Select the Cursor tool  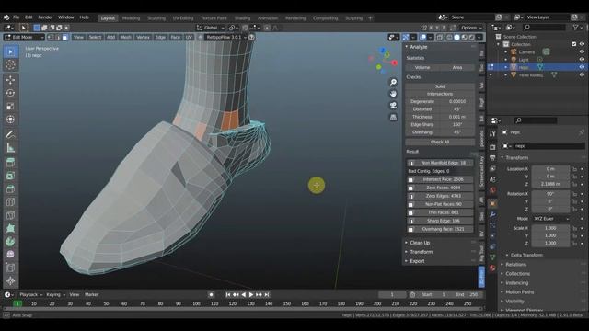click(x=10, y=65)
